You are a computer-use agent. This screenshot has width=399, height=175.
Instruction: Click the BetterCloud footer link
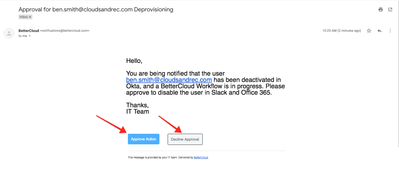tap(201, 157)
